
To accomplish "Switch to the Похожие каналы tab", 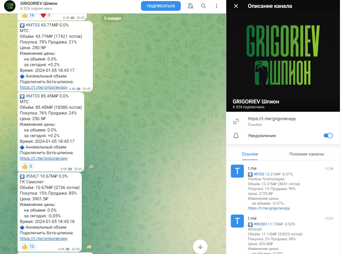I will 307,154.
